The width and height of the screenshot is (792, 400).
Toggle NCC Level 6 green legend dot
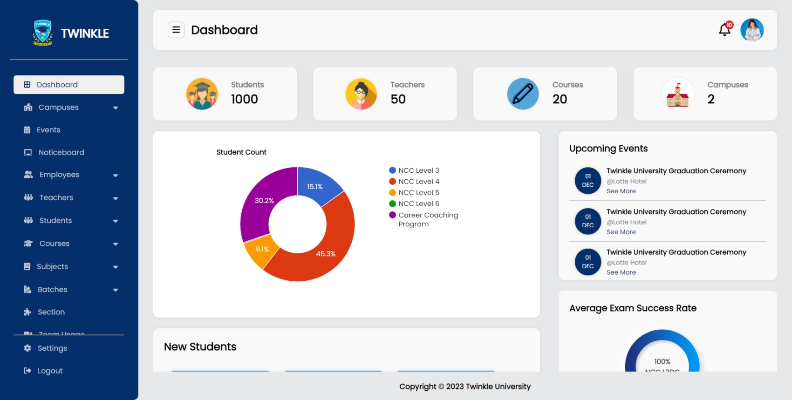(x=392, y=203)
